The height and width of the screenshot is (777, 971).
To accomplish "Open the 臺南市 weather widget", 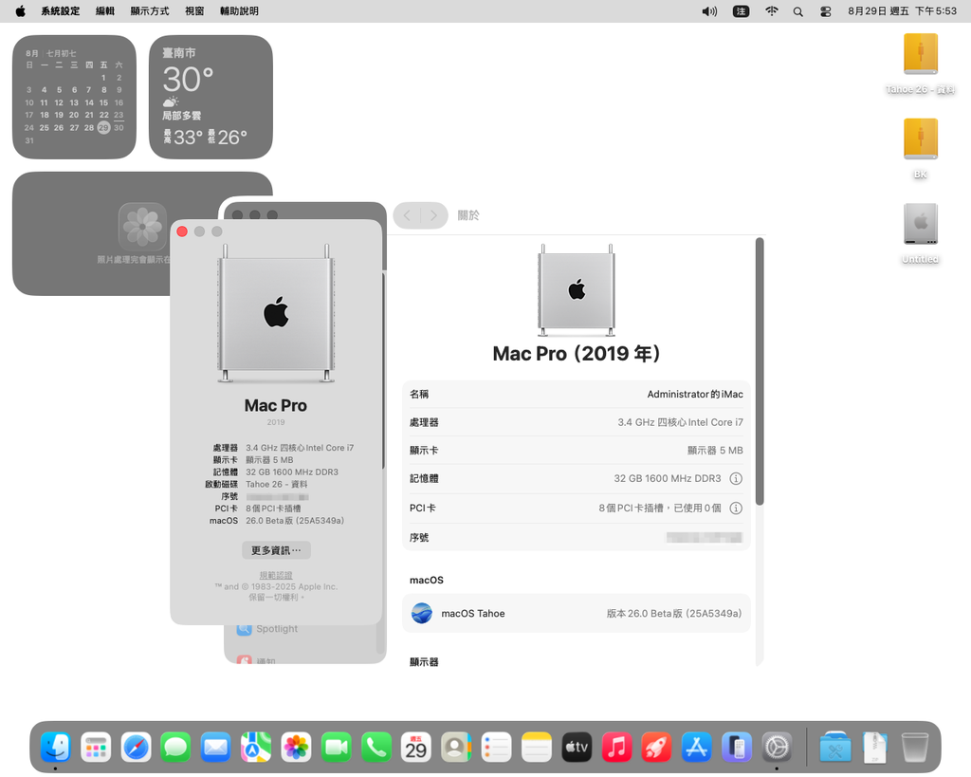I will (211, 98).
